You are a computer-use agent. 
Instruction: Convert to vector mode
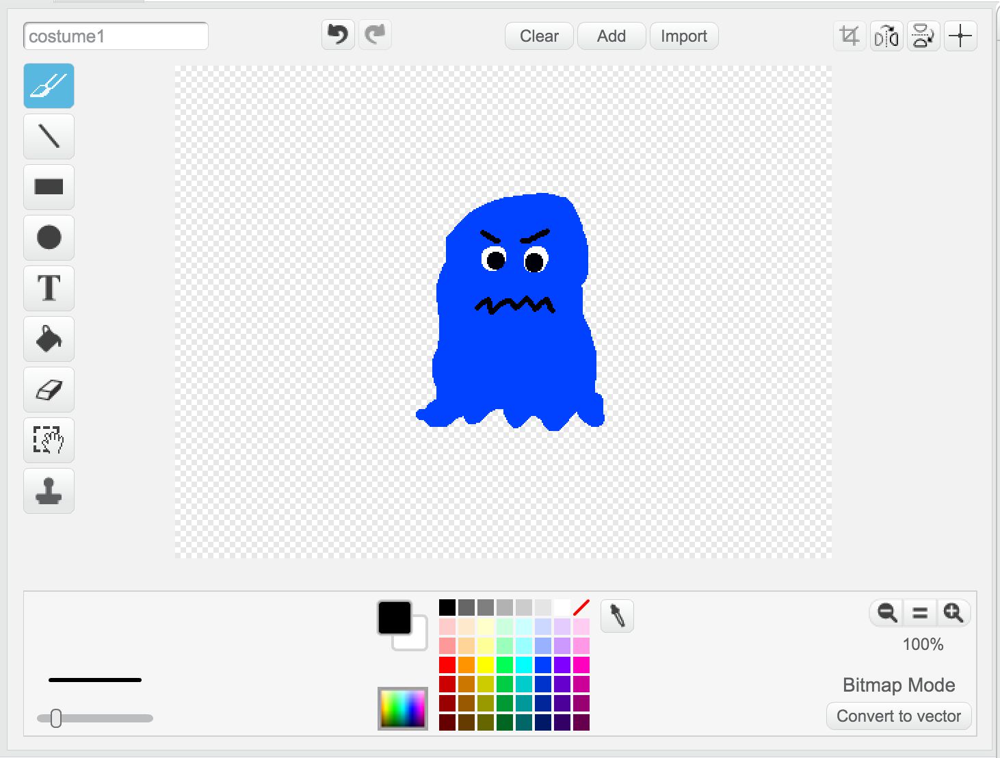[899, 716]
